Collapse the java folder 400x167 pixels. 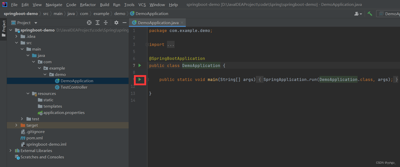tap(28, 55)
